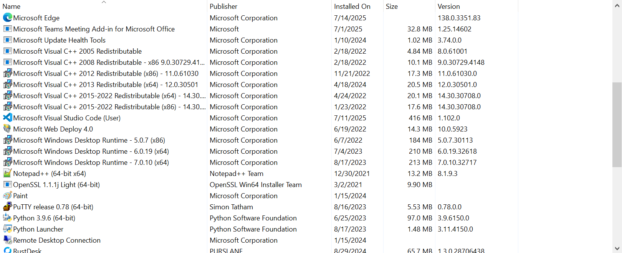The width and height of the screenshot is (622, 253).
Task: Click the Python Launcher icon
Action: pyautogui.click(x=7, y=229)
